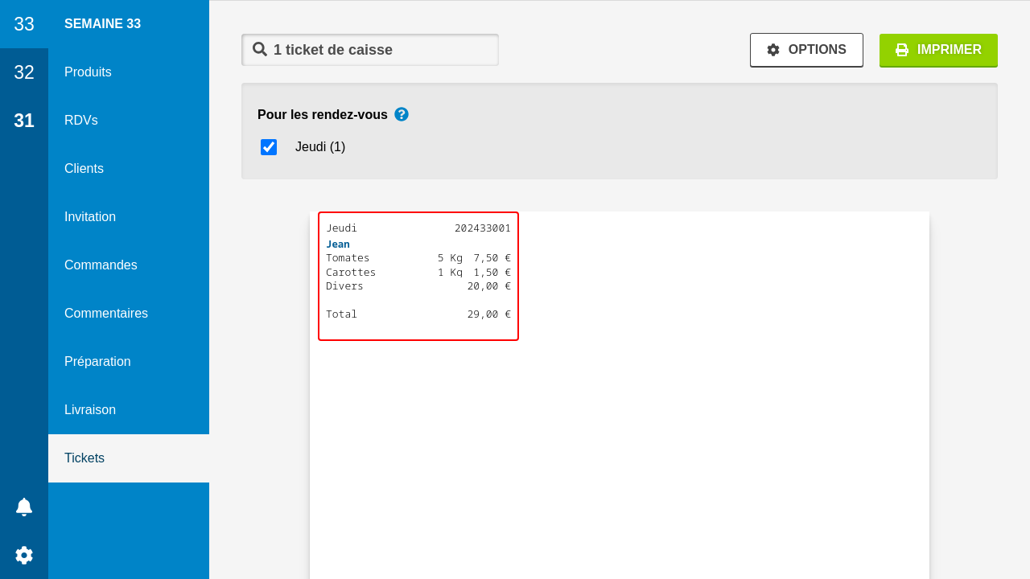Click the magnifier search icon
Image resolution: width=1030 pixels, height=579 pixels.
[260, 49]
